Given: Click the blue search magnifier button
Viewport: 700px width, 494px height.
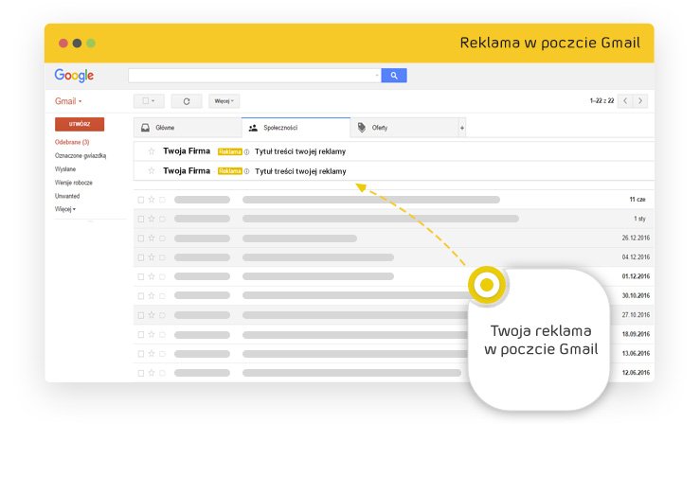Looking at the screenshot, I should pyautogui.click(x=393, y=76).
